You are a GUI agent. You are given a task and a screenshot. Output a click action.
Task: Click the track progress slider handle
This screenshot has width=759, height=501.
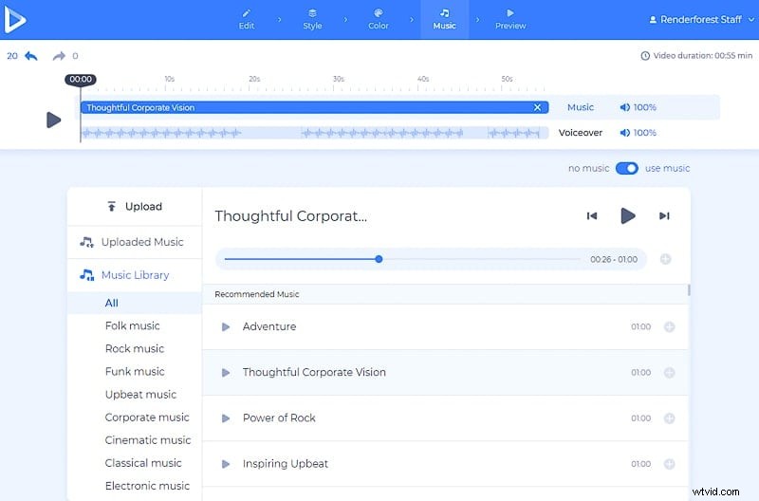coord(379,259)
